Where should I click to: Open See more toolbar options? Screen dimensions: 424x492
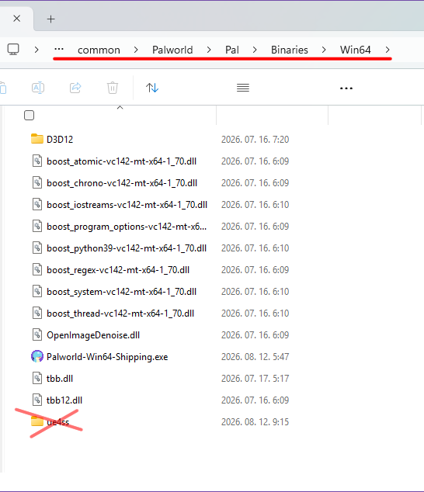[346, 88]
